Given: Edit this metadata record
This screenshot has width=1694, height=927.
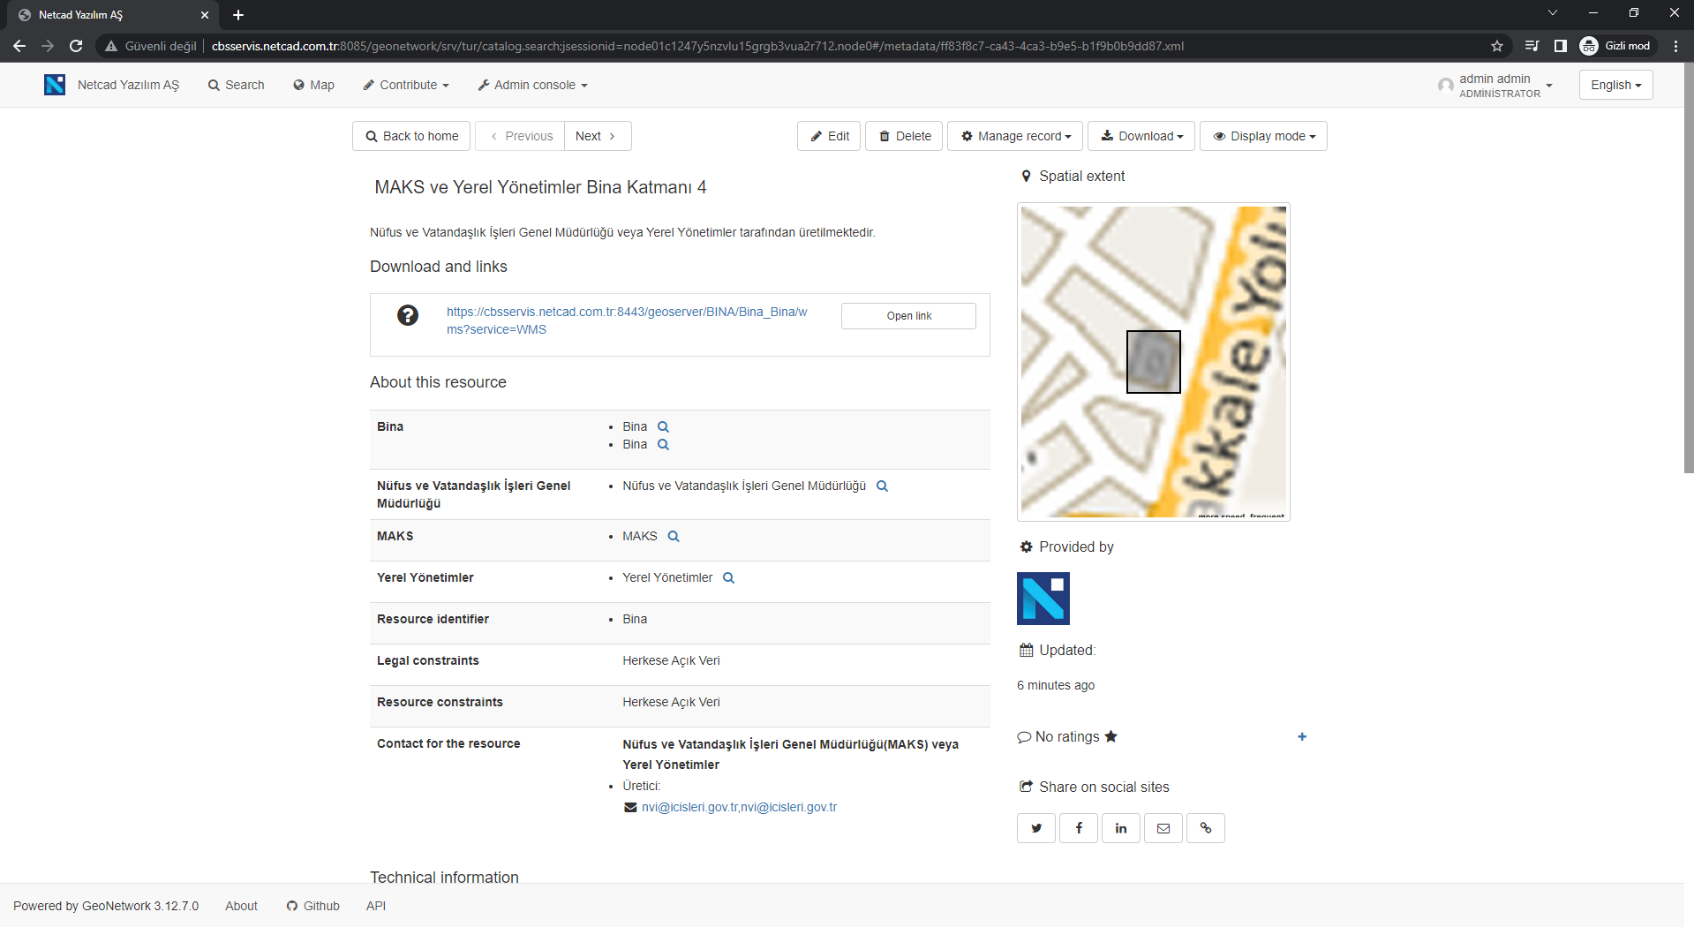Looking at the screenshot, I should (829, 136).
